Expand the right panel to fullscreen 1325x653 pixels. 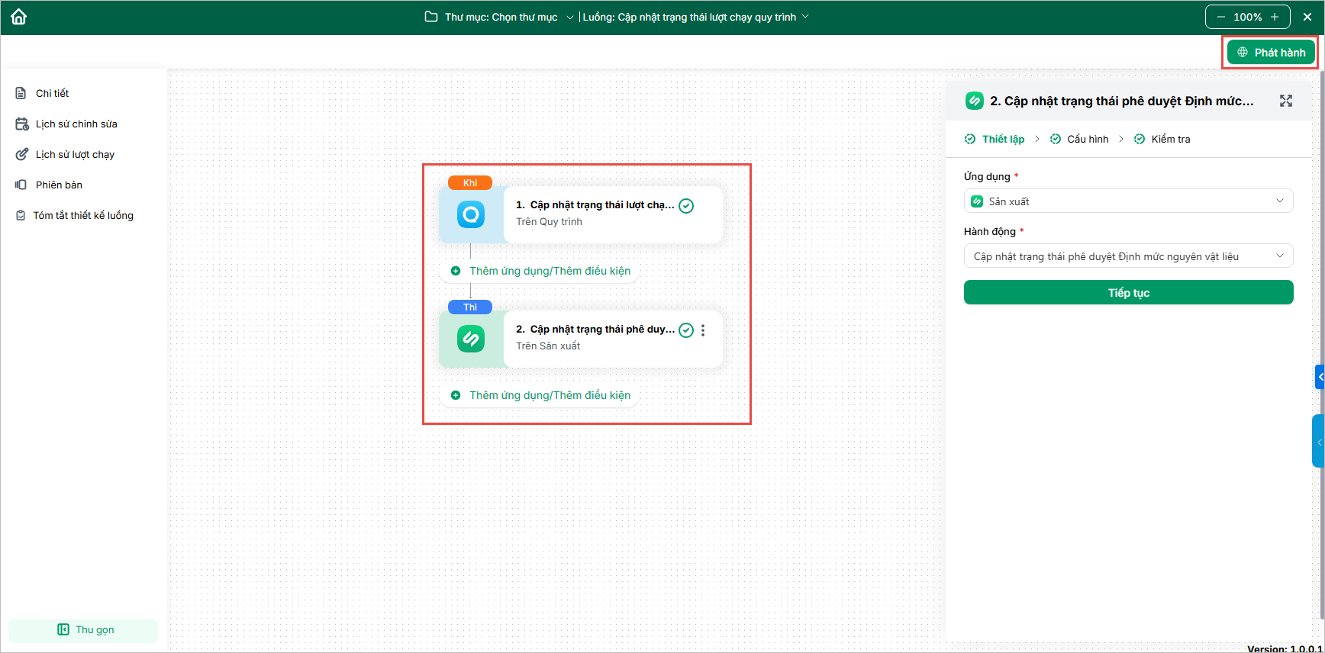pos(1286,101)
